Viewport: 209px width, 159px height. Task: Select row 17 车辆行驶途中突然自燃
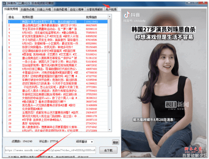[x=57, y=80]
